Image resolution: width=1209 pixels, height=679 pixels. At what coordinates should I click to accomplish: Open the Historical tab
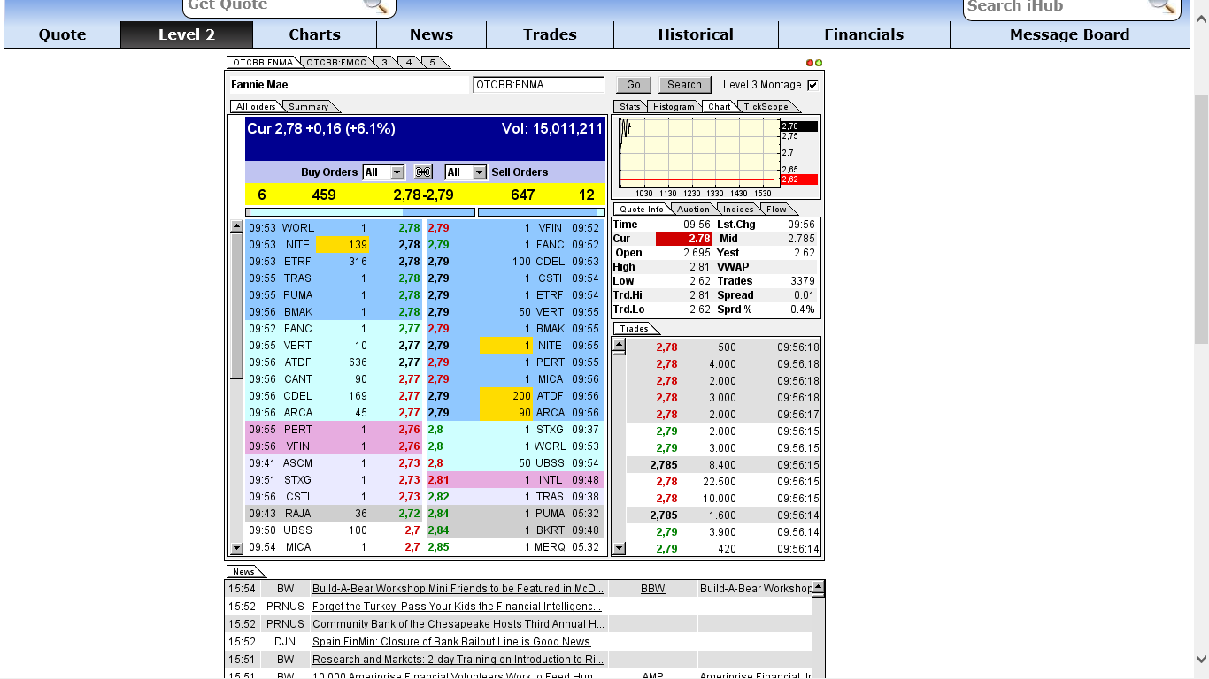tap(696, 34)
